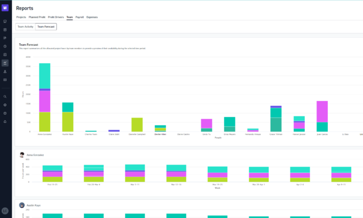Switch to the Projects reports tab

pos(21,17)
